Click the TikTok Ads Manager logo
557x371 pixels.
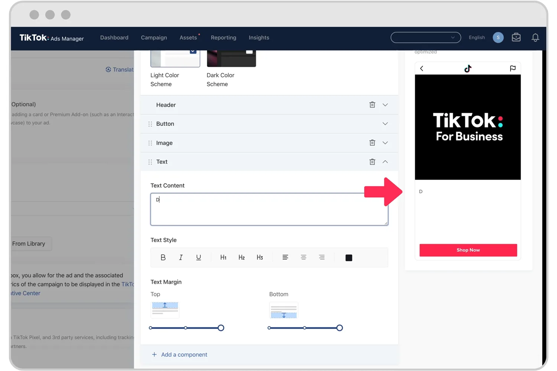pyautogui.click(x=52, y=38)
